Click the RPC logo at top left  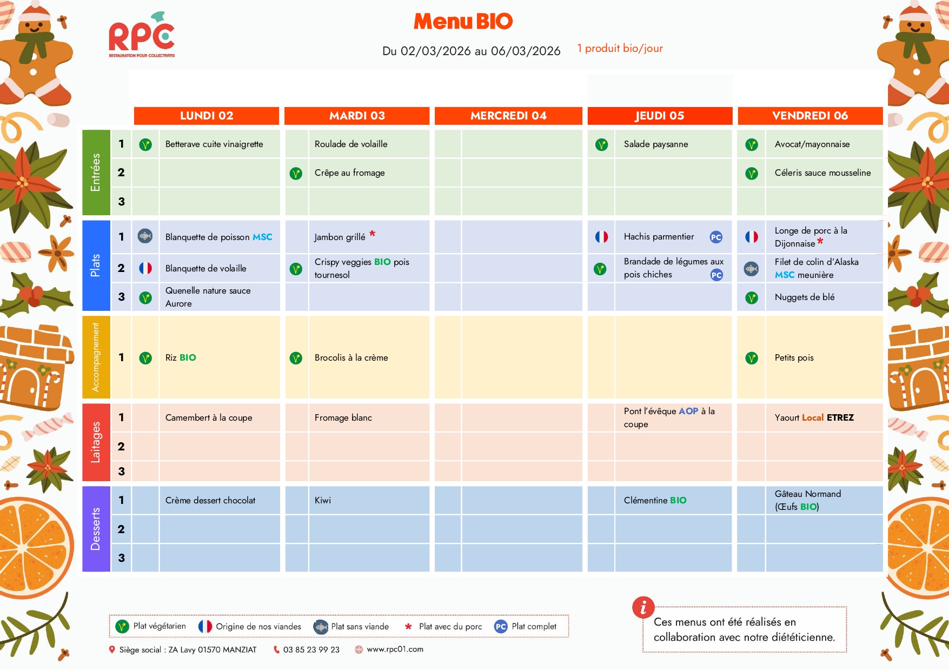pos(142,36)
